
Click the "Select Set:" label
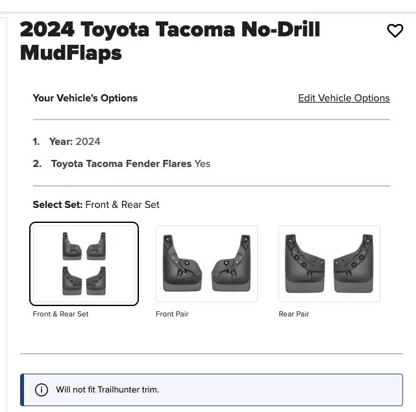58,205
